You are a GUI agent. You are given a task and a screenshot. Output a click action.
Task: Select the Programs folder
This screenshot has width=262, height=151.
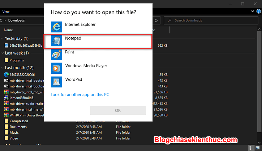(x=17, y=60)
